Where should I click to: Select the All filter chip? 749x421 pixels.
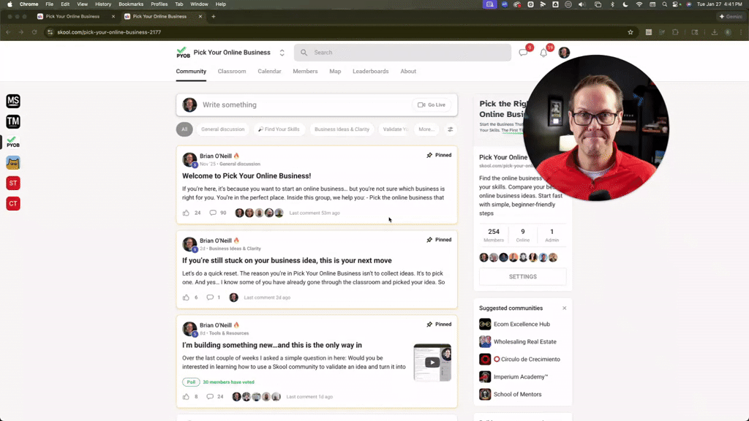tap(184, 129)
